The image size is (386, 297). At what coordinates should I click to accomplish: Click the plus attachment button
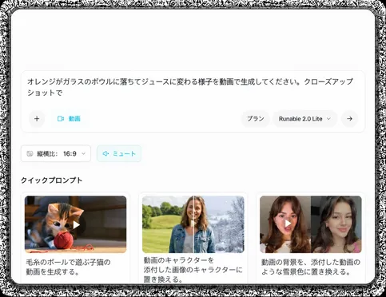coord(37,119)
